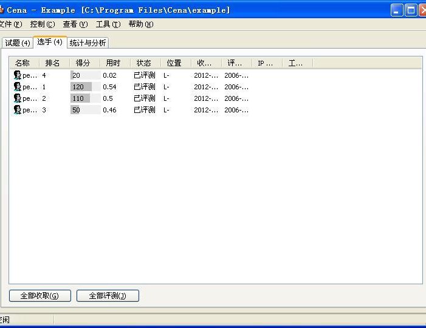The image size is (426, 328).
Task: Click score bar showing 120
Action: 85,87
